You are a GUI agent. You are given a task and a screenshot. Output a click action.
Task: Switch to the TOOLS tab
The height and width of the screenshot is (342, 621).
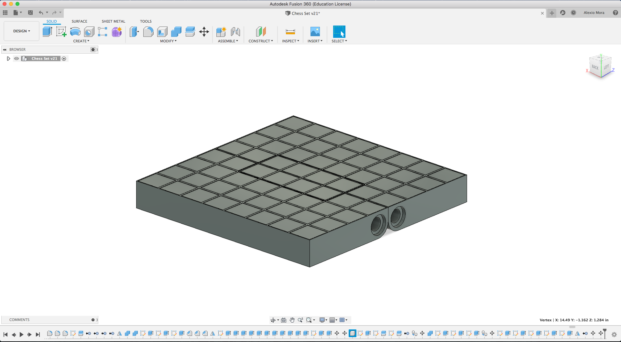[x=146, y=21]
